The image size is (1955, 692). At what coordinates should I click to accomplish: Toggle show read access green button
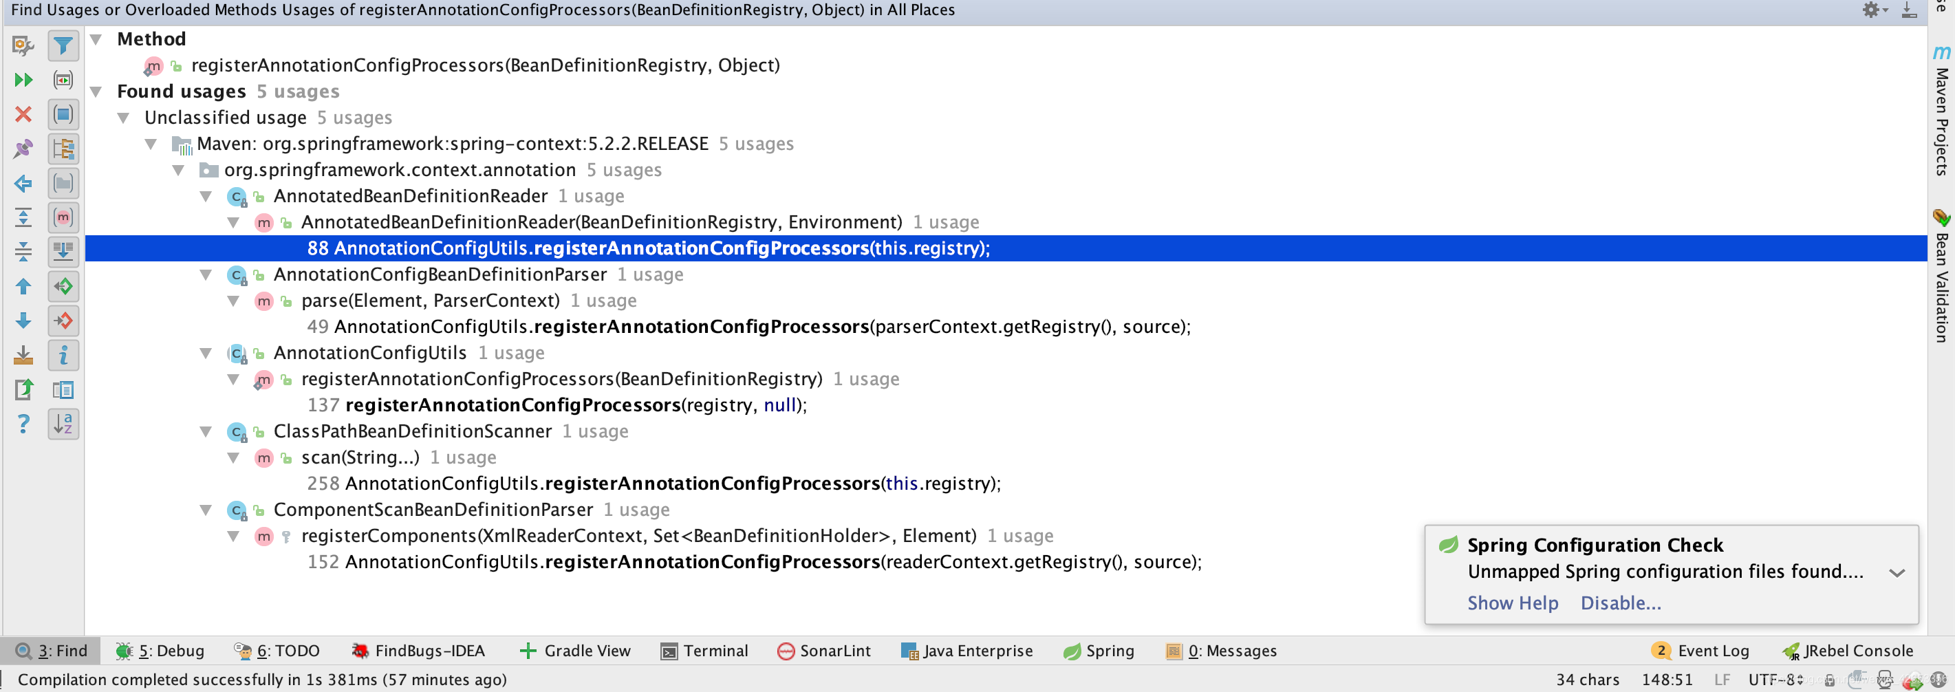[x=63, y=286]
